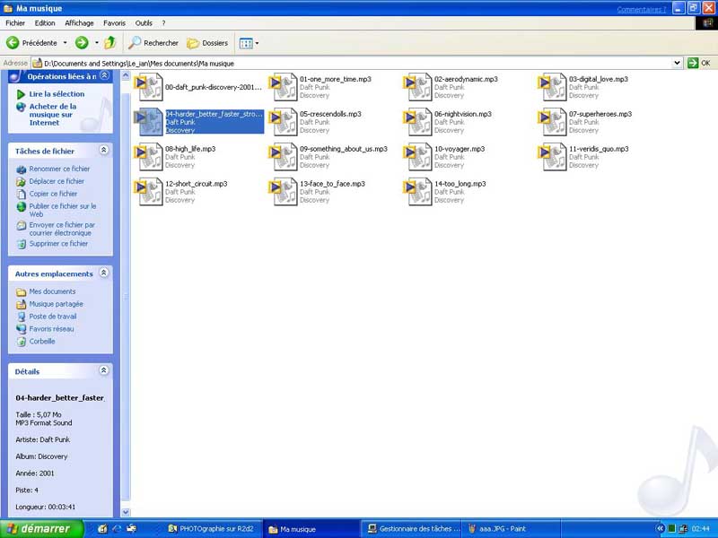This screenshot has width=718, height=538.
Task: Select the 01-one_more_time.mp3 file icon
Action: (x=284, y=87)
